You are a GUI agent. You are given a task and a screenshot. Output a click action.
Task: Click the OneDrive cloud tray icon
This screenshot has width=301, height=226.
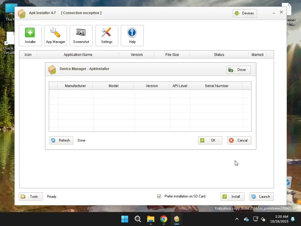click(246, 219)
